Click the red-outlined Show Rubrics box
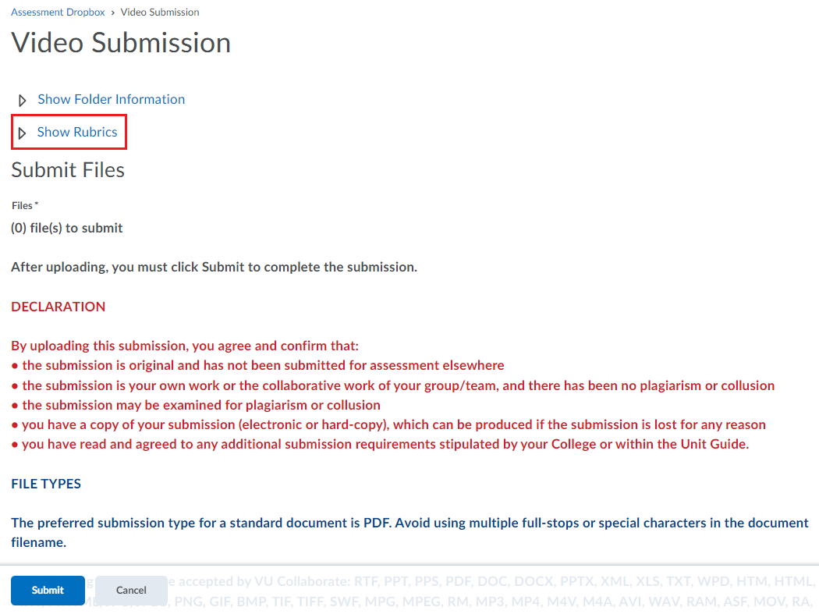Screen dimensions: 819x614 [69, 132]
